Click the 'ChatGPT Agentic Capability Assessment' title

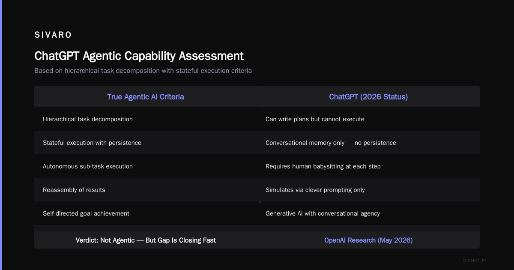(x=139, y=56)
